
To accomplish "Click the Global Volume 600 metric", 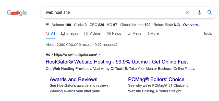I will [x=135, y=25].
